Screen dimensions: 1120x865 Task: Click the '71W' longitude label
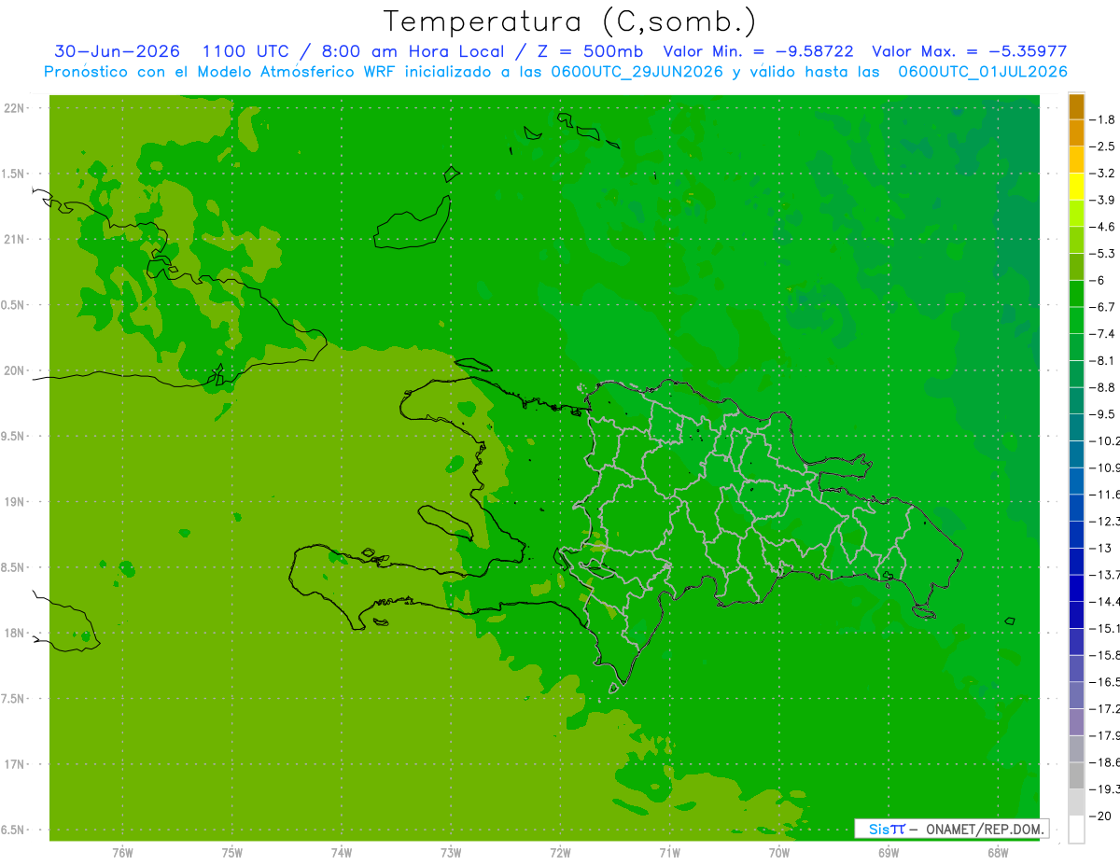tap(669, 853)
